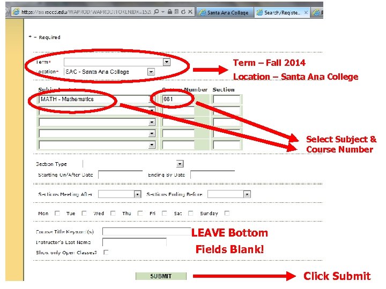The height and width of the screenshot is (289, 386).
Task: Check the Fri checkbox
Action: coord(165,214)
